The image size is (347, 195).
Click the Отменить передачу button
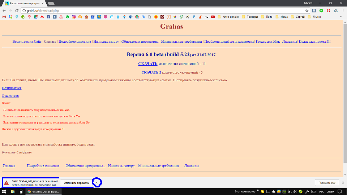point(76,183)
